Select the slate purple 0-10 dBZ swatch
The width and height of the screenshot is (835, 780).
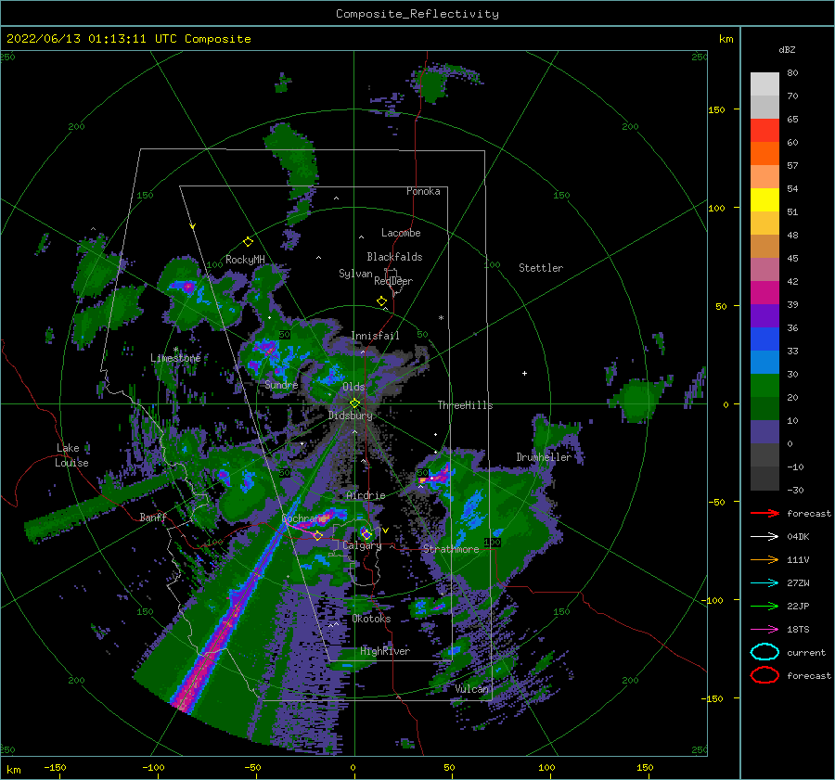[764, 432]
